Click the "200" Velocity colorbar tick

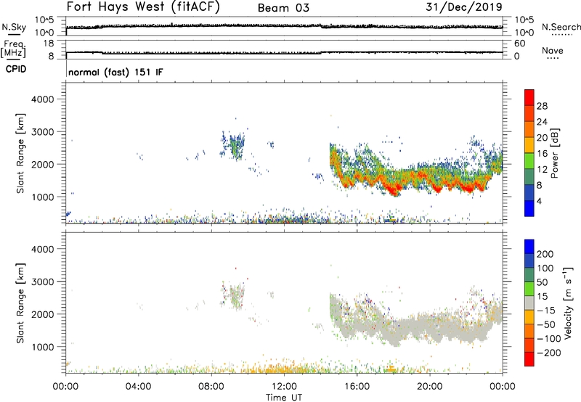pos(545,254)
